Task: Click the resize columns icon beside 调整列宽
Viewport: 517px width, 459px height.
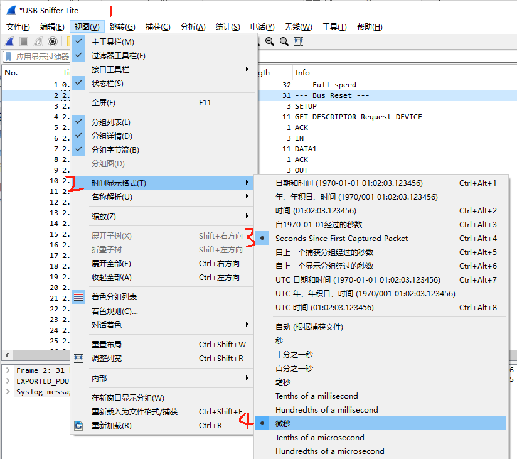Action: [x=78, y=359]
